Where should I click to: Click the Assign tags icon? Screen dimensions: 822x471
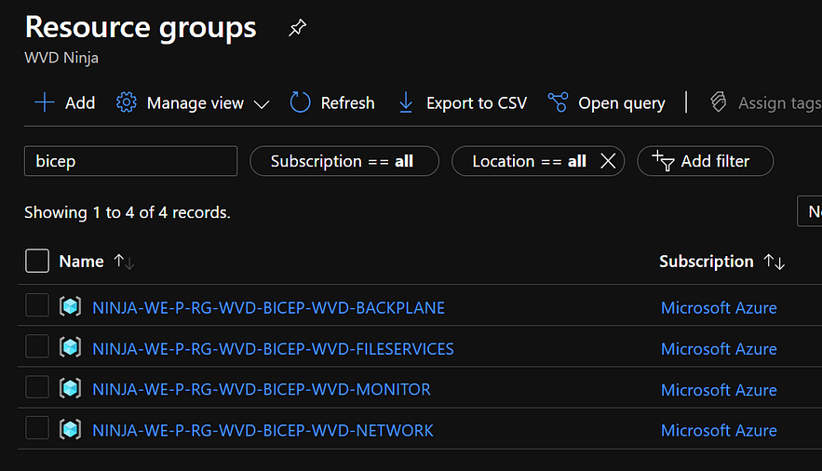(x=719, y=102)
